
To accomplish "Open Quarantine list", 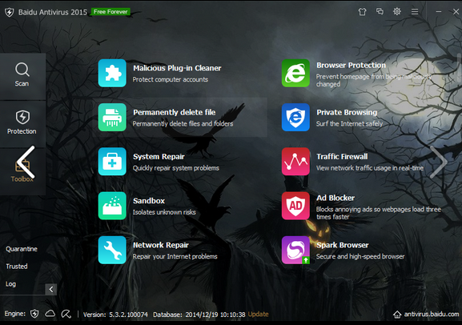I will coord(22,249).
